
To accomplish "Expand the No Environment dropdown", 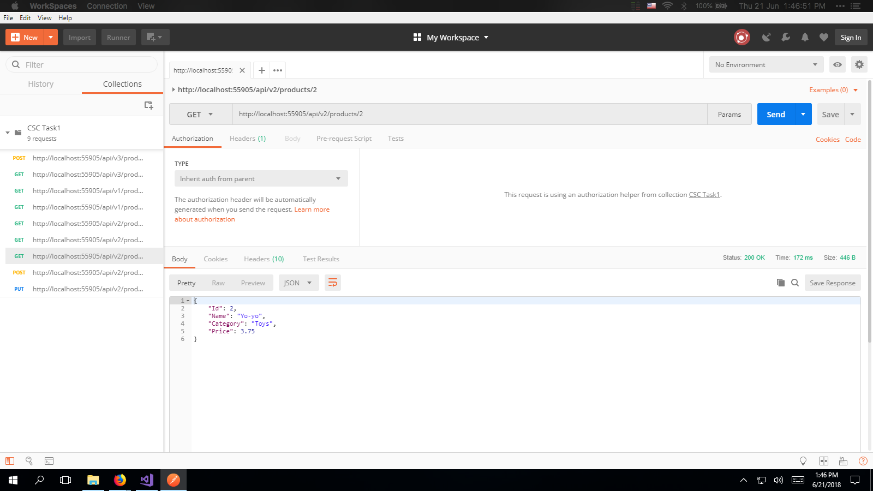I will (766, 64).
